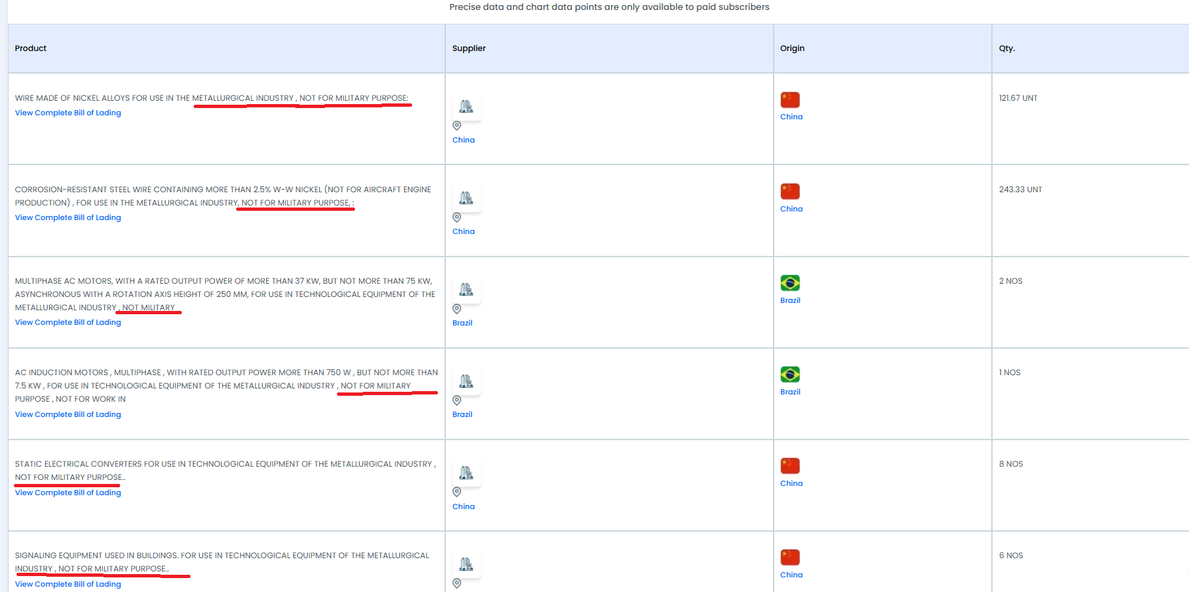Viewport: 1189px width, 592px height.
Task: Click location pin icon in signaling equipment row
Action: 456,583
